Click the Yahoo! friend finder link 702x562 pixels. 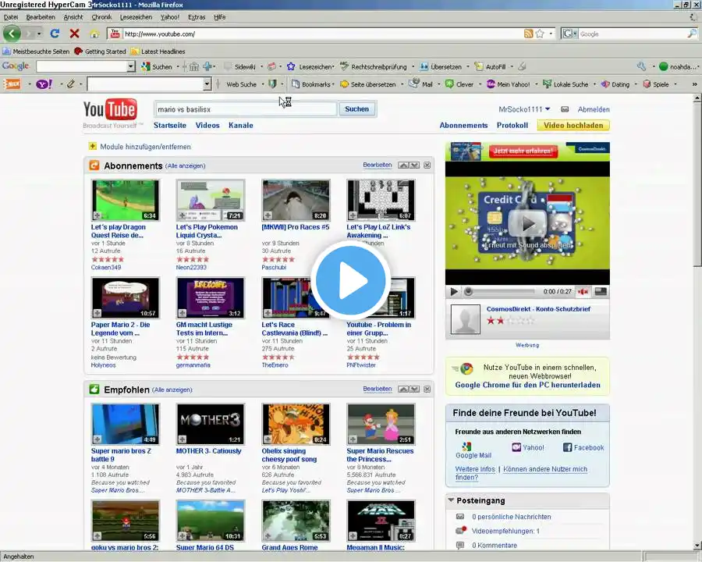click(528, 447)
